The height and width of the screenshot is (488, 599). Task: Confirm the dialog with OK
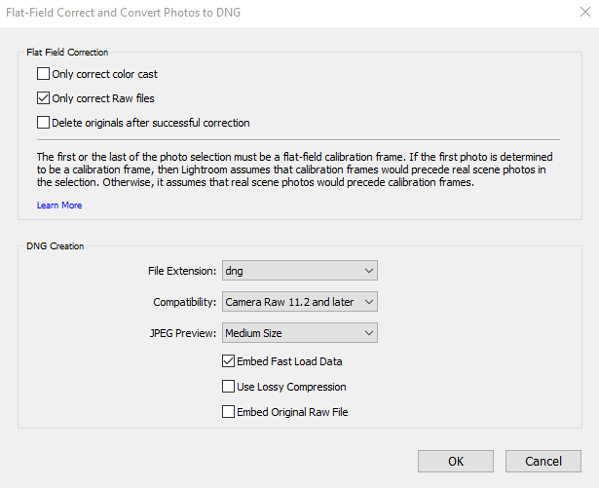(x=456, y=461)
